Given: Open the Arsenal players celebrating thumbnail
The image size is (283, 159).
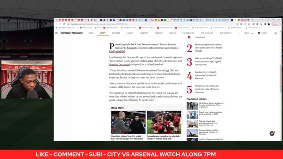Looking at the screenshot, I should (x=164, y=122).
